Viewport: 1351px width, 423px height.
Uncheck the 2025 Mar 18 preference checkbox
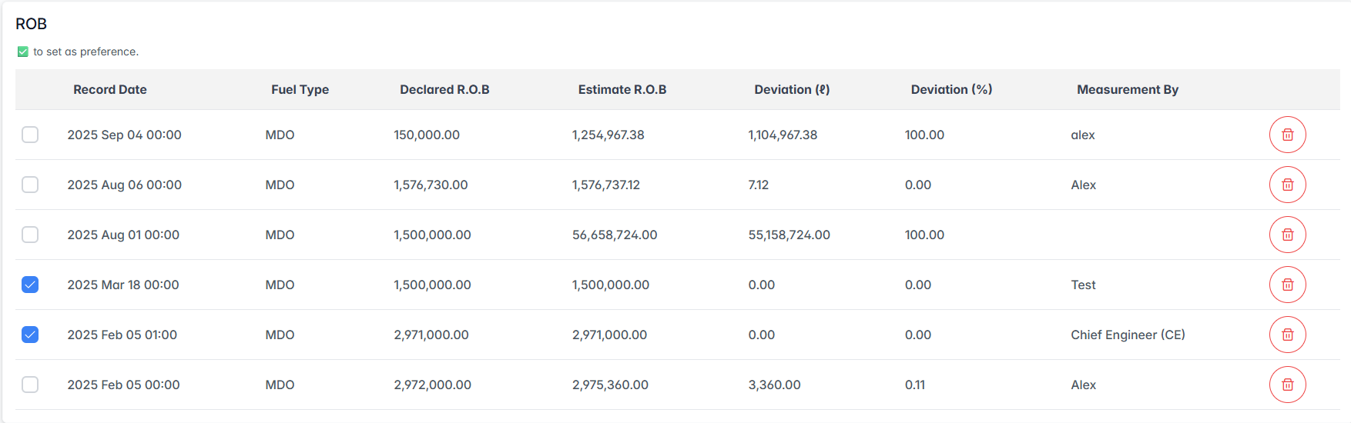[x=30, y=285]
